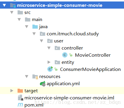The height and width of the screenshot is (108, 124).
Task: Open the ConsumerMovieApplication class
Action: [90, 69]
